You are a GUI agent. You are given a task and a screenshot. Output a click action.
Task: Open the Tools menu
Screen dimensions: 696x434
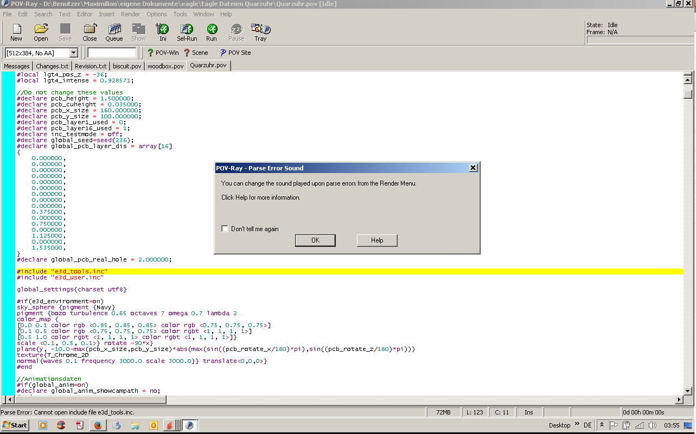(180, 14)
